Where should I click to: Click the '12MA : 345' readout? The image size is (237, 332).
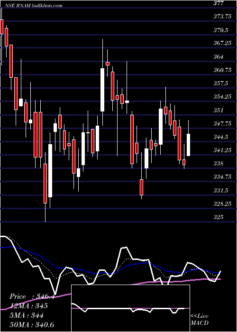coord(28,306)
